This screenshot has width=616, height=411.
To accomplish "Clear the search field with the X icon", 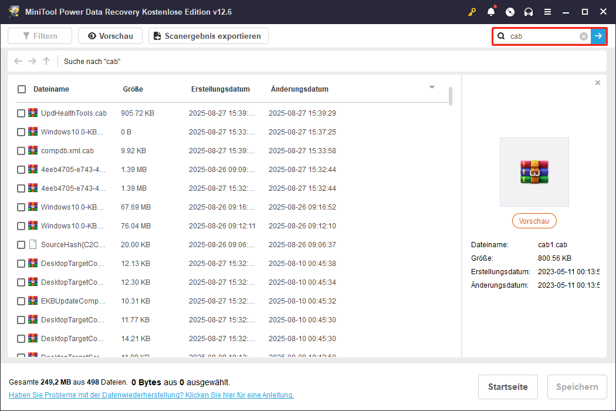I will click(x=584, y=36).
